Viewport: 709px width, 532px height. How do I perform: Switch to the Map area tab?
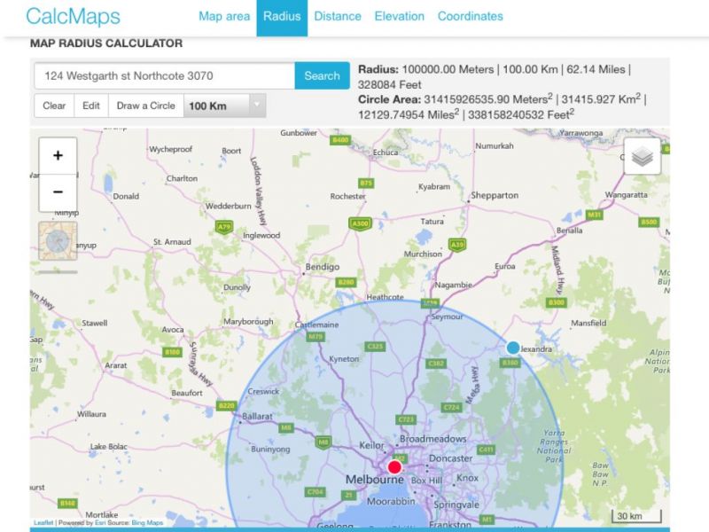pos(223,17)
